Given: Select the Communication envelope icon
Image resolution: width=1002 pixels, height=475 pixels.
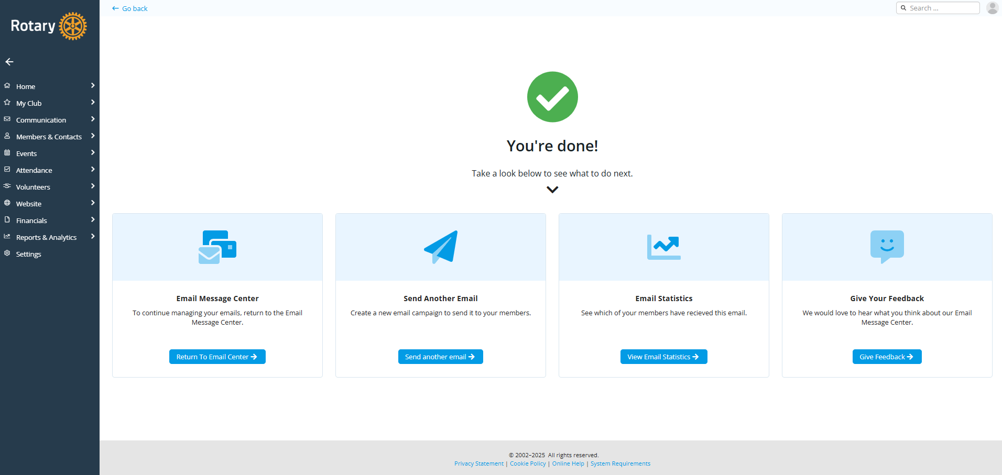Looking at the screenshot, I should coord(7,119).
